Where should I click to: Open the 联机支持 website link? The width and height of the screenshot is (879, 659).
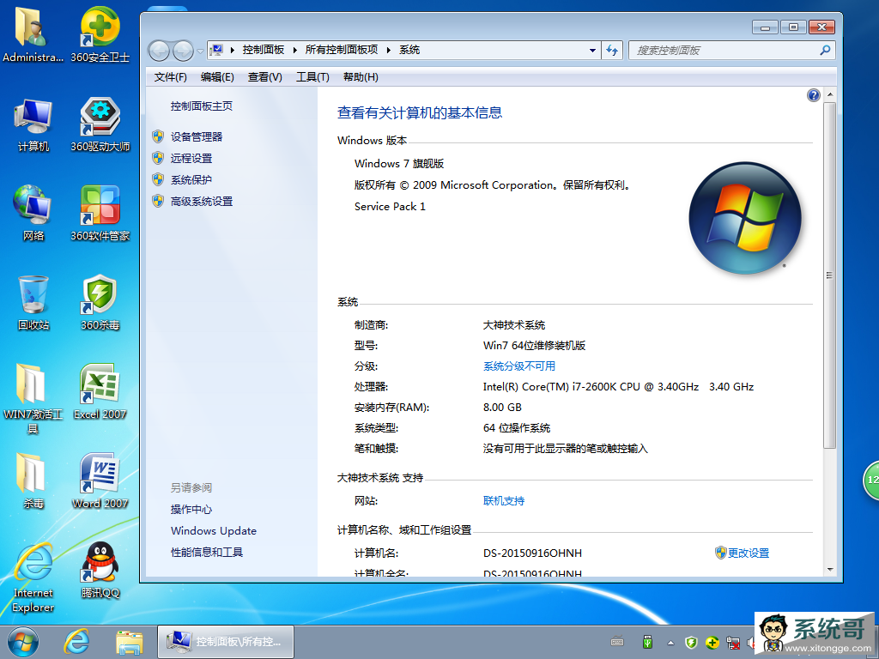(504, 500)
